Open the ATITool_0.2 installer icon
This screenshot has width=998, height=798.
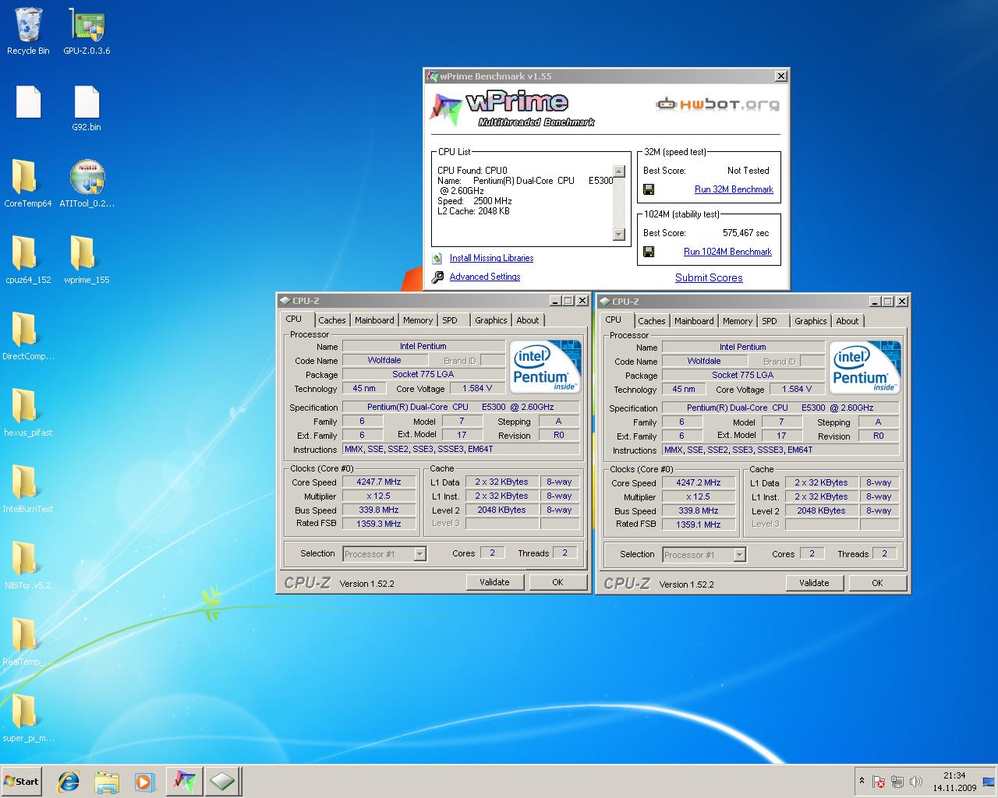coord(87,184)
